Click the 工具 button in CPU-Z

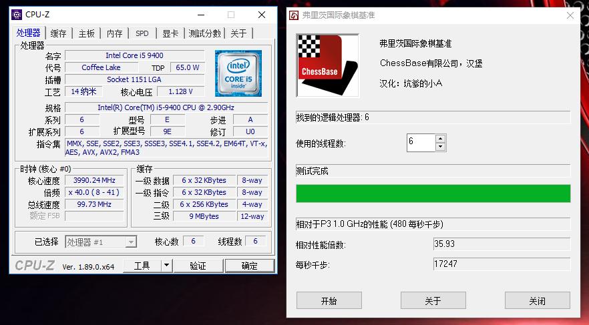[x=142, y=266]
